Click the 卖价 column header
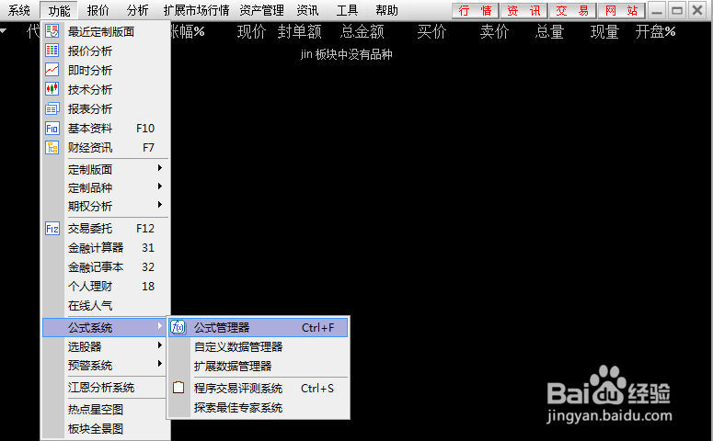Viewport: 713px width, 441px height. coord(495,32)
